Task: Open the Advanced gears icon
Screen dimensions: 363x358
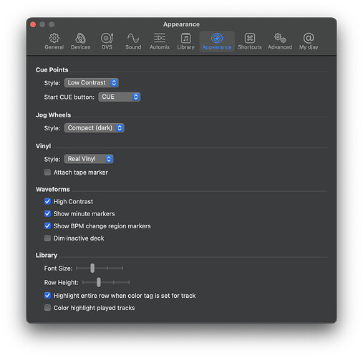Action: point(280,38)
